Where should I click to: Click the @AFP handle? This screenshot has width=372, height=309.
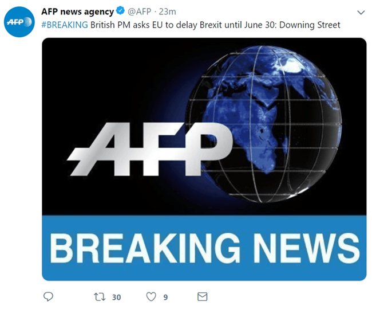point(140,11)
